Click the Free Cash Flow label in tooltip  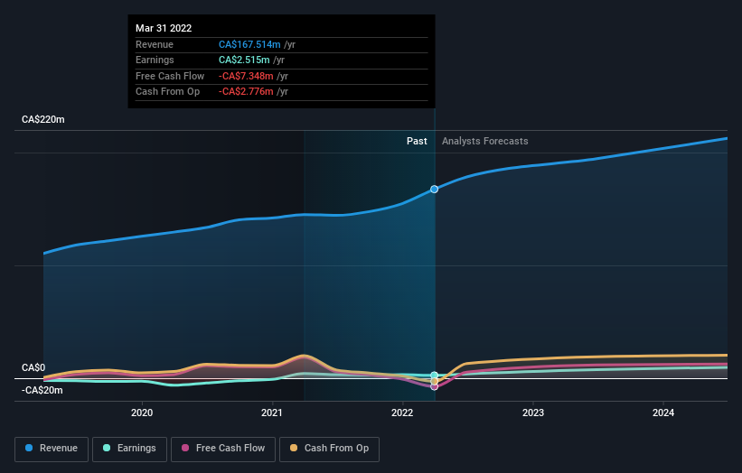point(170,76)
